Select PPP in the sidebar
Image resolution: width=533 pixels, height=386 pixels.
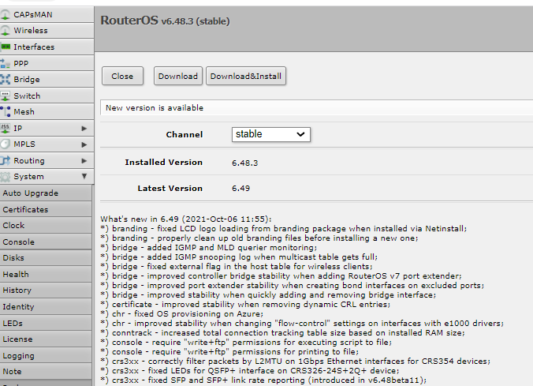(47, 63)
